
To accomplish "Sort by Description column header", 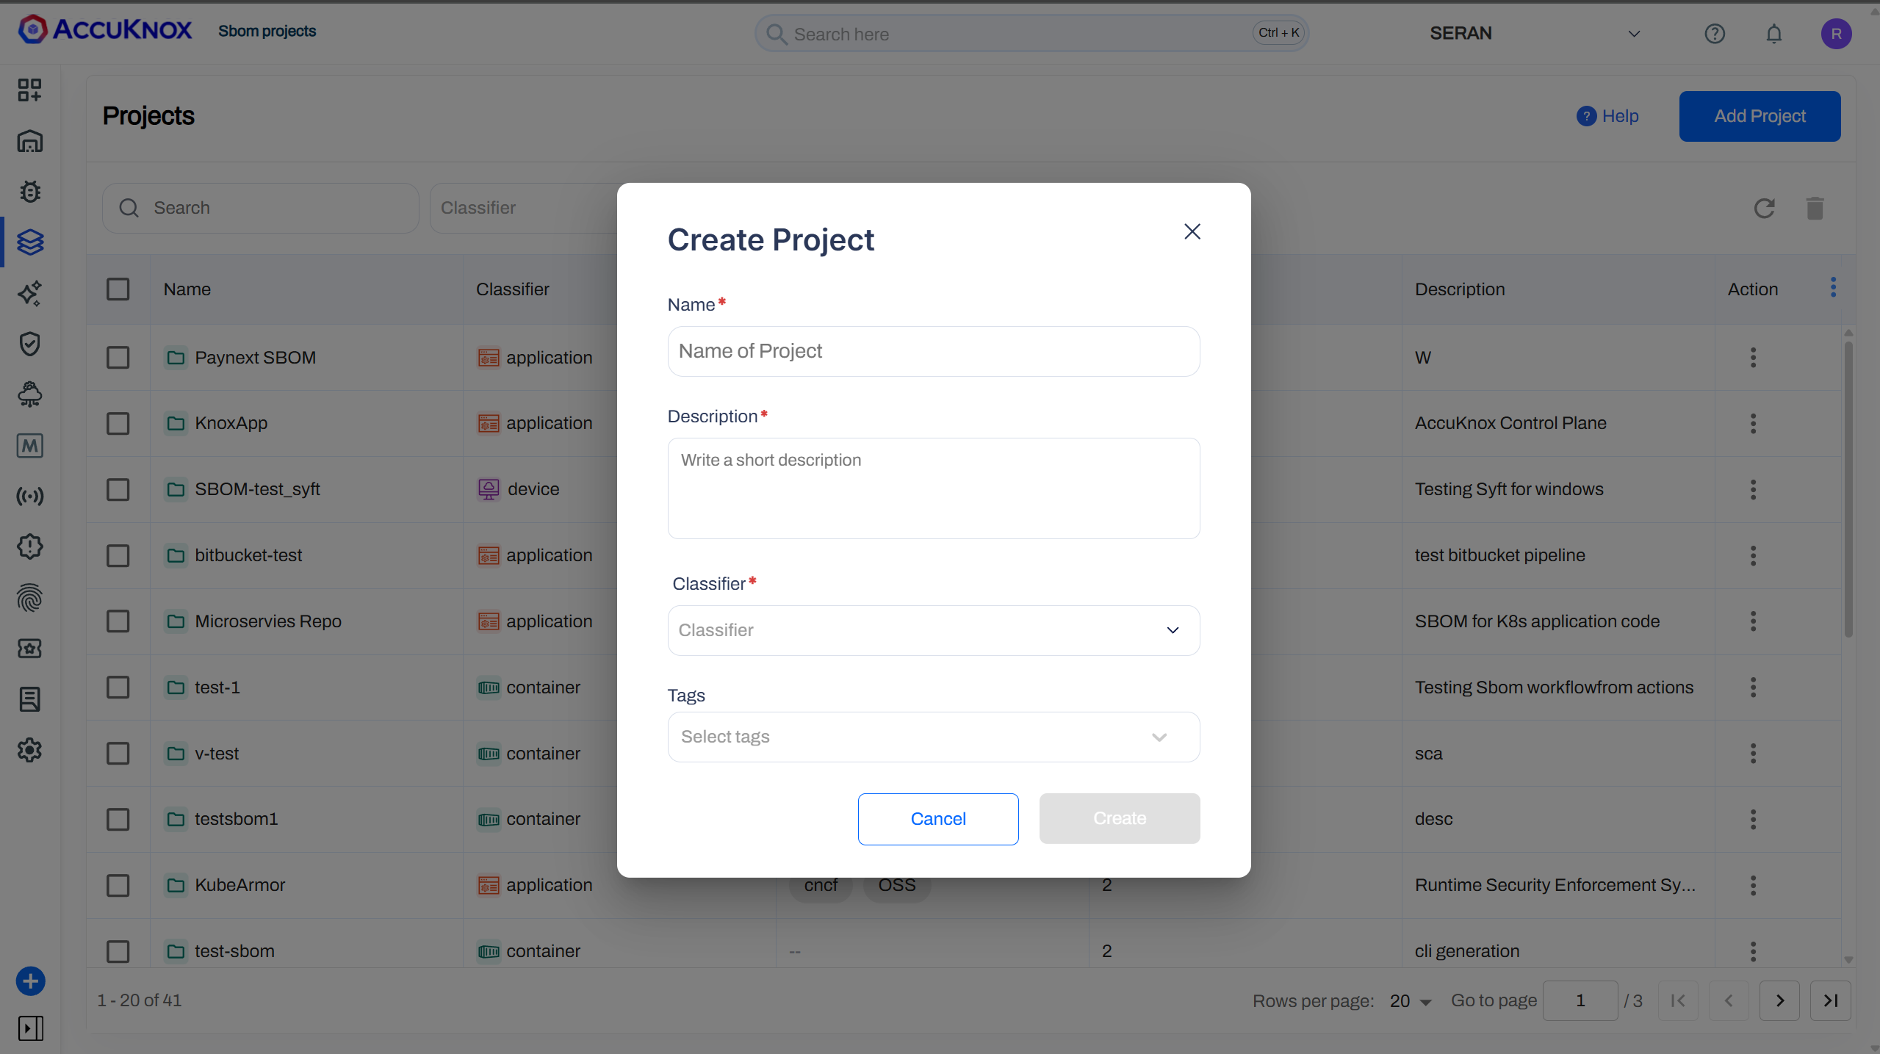I will [1460, 289].
